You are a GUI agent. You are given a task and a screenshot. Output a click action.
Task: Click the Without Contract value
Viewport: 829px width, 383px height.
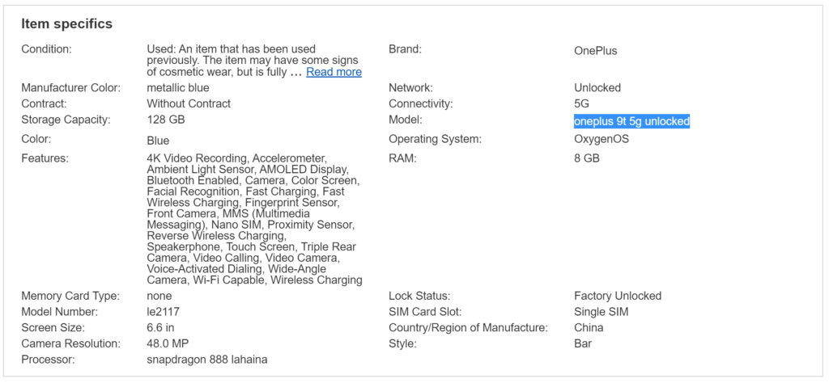coord(188,103)
